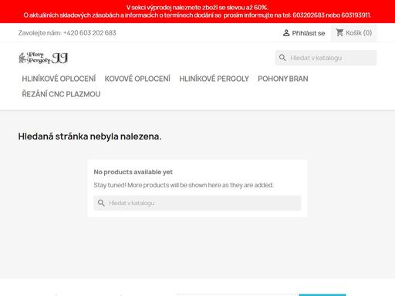Open the Přihlásit se login link

point(304,33)
